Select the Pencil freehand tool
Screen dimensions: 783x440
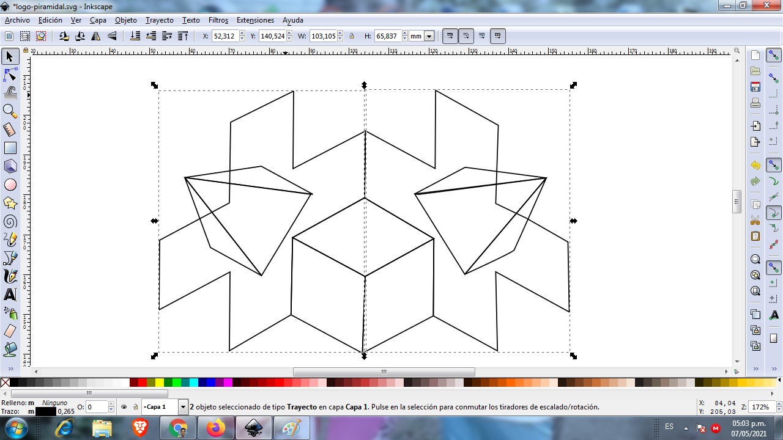pos(10,240)
